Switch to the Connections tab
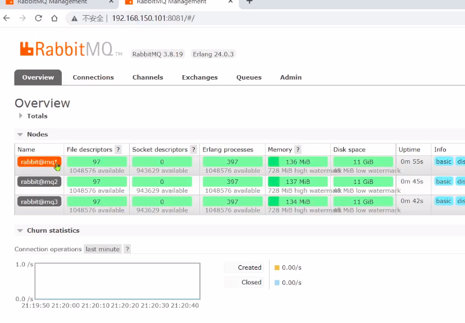 (x=93, y=77)
